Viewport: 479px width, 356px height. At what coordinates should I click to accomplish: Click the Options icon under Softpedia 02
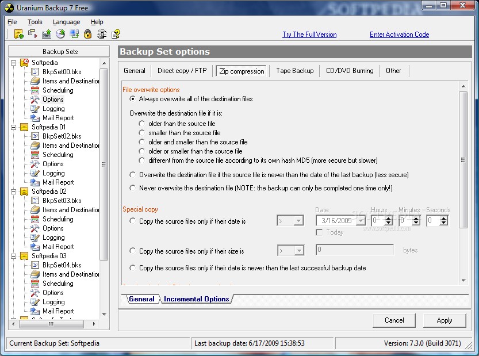[x=35, y=228]
